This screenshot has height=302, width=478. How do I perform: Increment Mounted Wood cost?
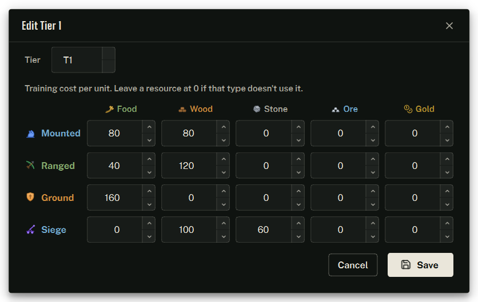point(224,127)
